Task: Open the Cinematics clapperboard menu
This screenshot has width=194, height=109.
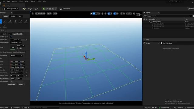Action: (36, 9)
